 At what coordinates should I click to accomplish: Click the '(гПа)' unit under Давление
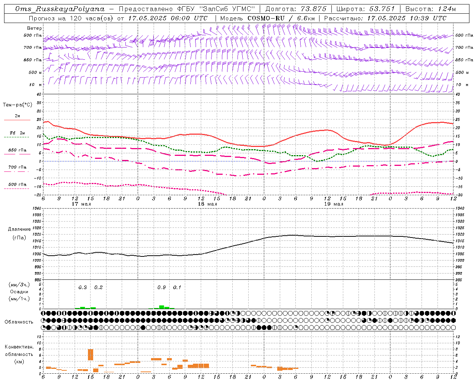coord(19,237)
